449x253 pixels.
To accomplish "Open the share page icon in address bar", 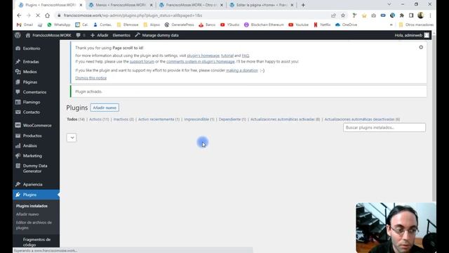I will 333,15.
